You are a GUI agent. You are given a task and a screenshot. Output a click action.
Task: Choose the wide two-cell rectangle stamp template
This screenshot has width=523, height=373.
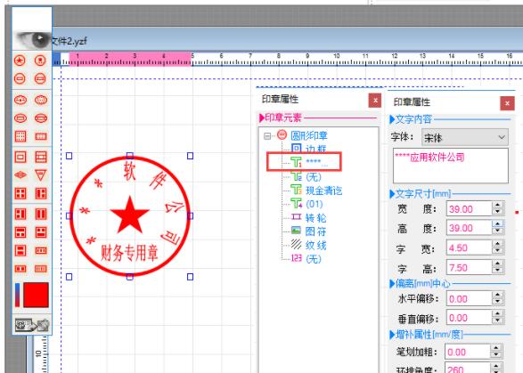(20, 269)
